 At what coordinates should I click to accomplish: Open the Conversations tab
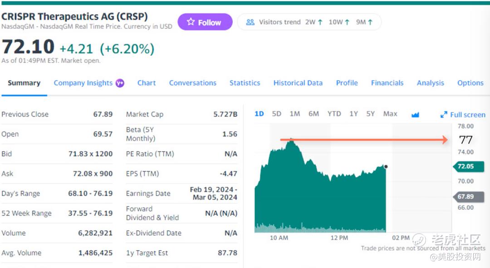coord(192,83)
